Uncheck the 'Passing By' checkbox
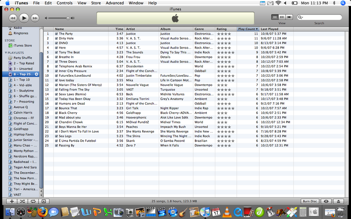 point(57,145)
